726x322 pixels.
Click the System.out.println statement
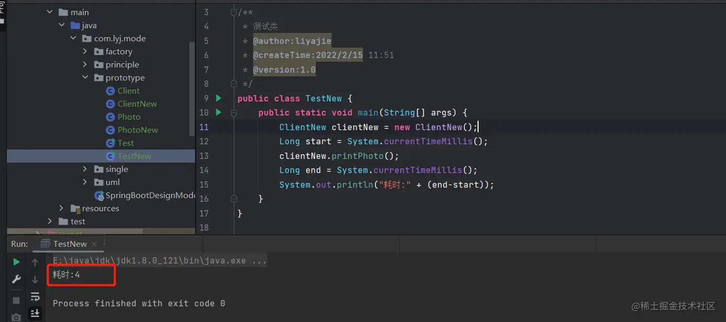pyautogui.click(x=387, y=185)
